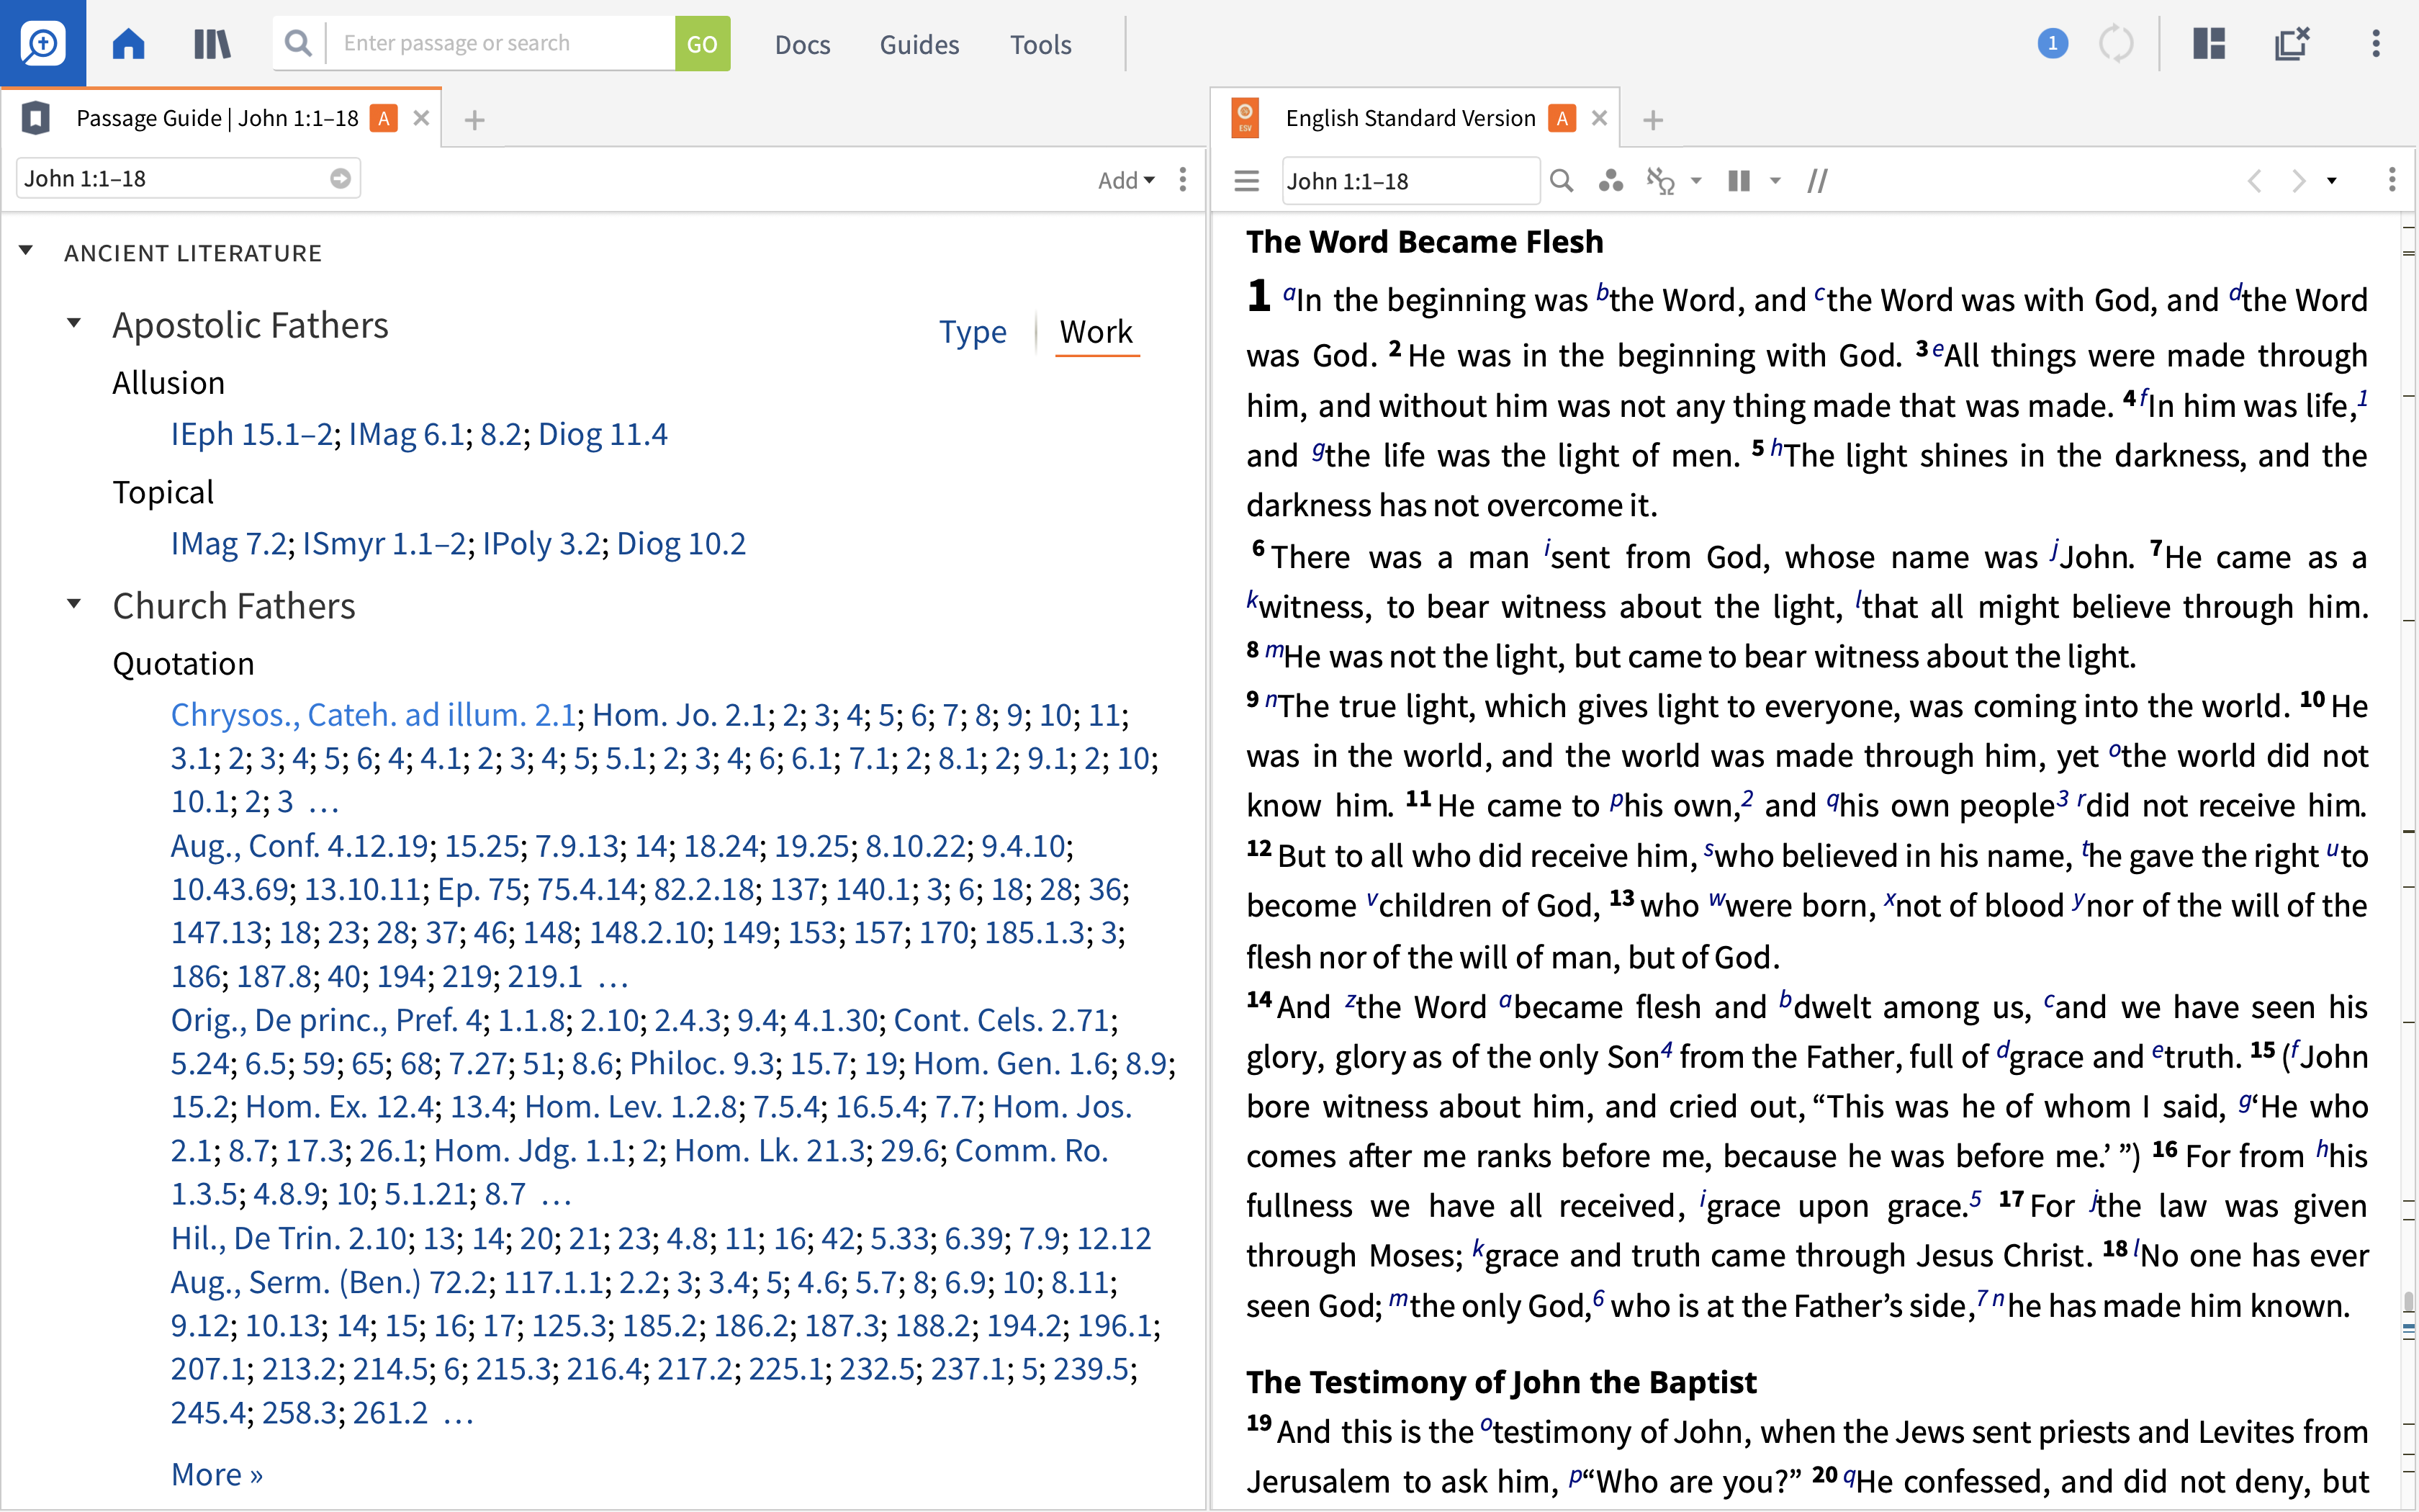
Task: Switch grouping to Work
Action: tap(1096, 332)
